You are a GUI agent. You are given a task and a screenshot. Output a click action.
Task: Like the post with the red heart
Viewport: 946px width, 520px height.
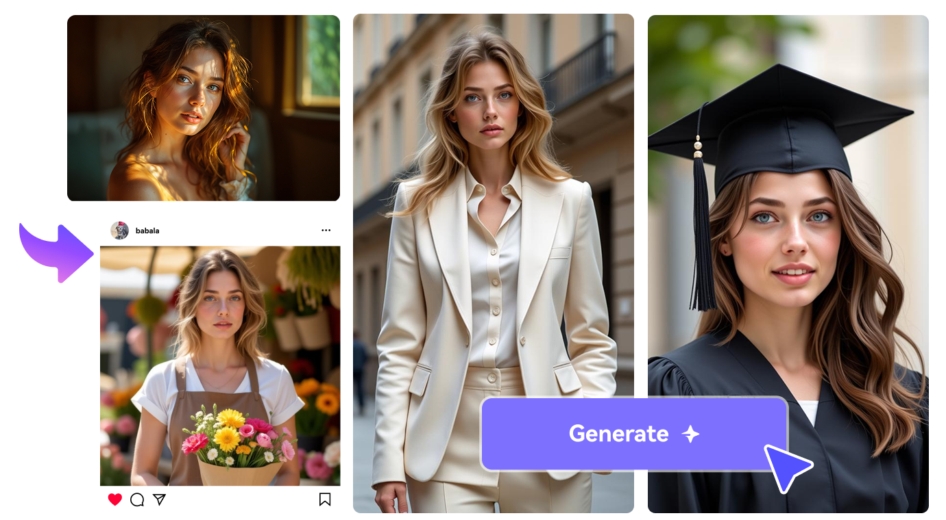coord(115,499)
